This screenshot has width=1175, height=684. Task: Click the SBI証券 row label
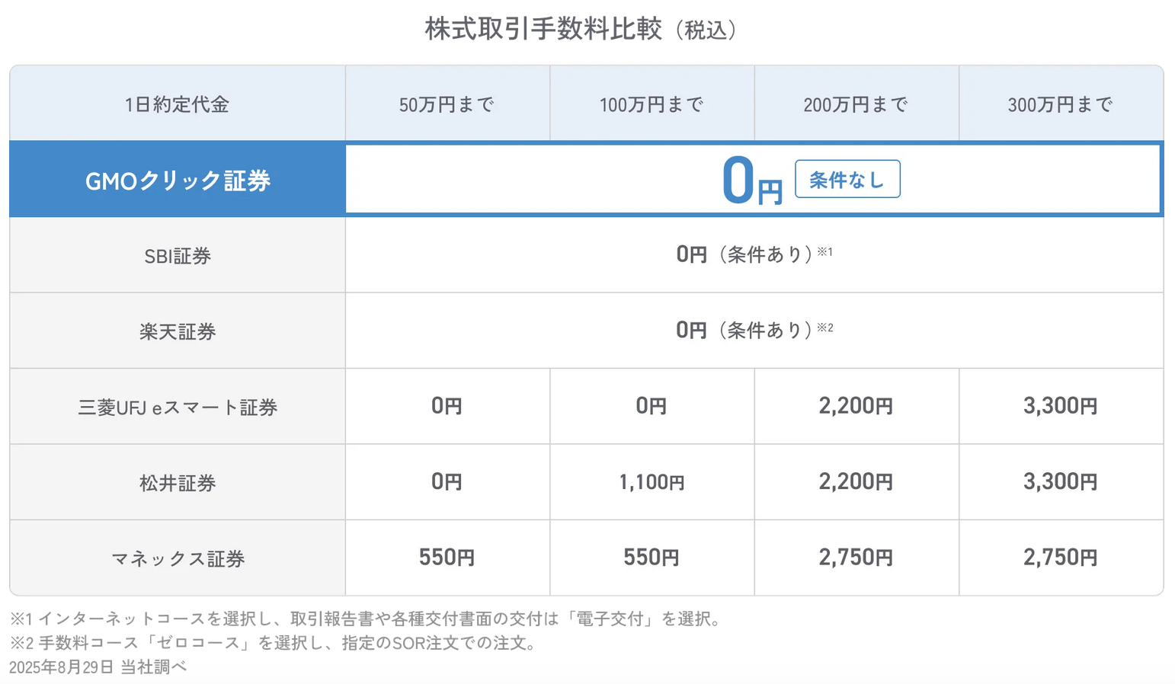[x=178, y=256]
